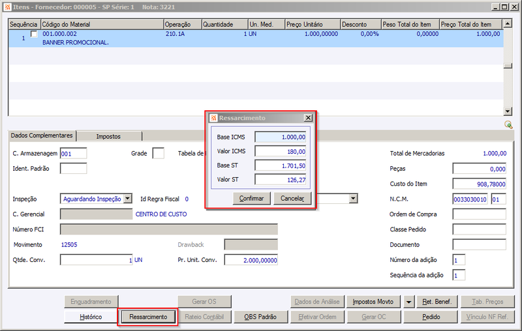Expand the arrow next to Impostos Movto
Image resolution: width=522 pixels, height=331 pixels.
point(408,302)
